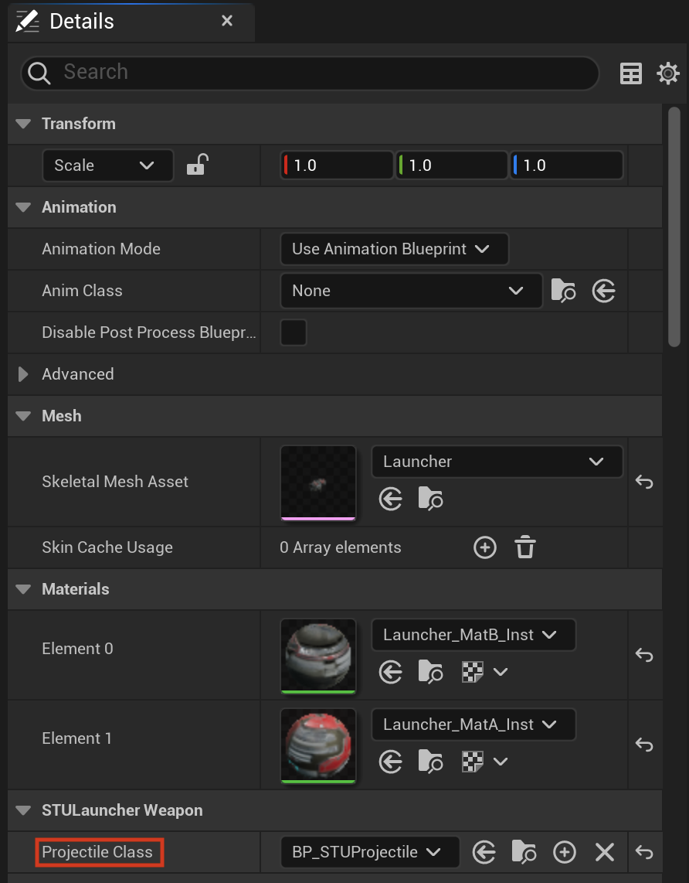Use selected asset for Anim Class

(x=603, y=291)
